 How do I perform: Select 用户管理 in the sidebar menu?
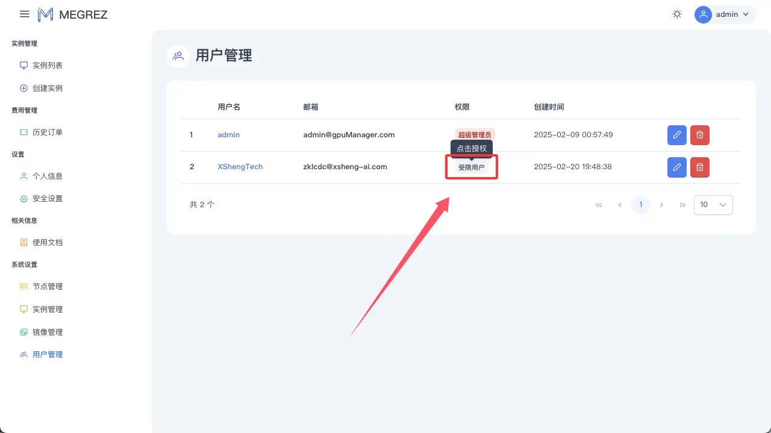[x=47, y=354]
